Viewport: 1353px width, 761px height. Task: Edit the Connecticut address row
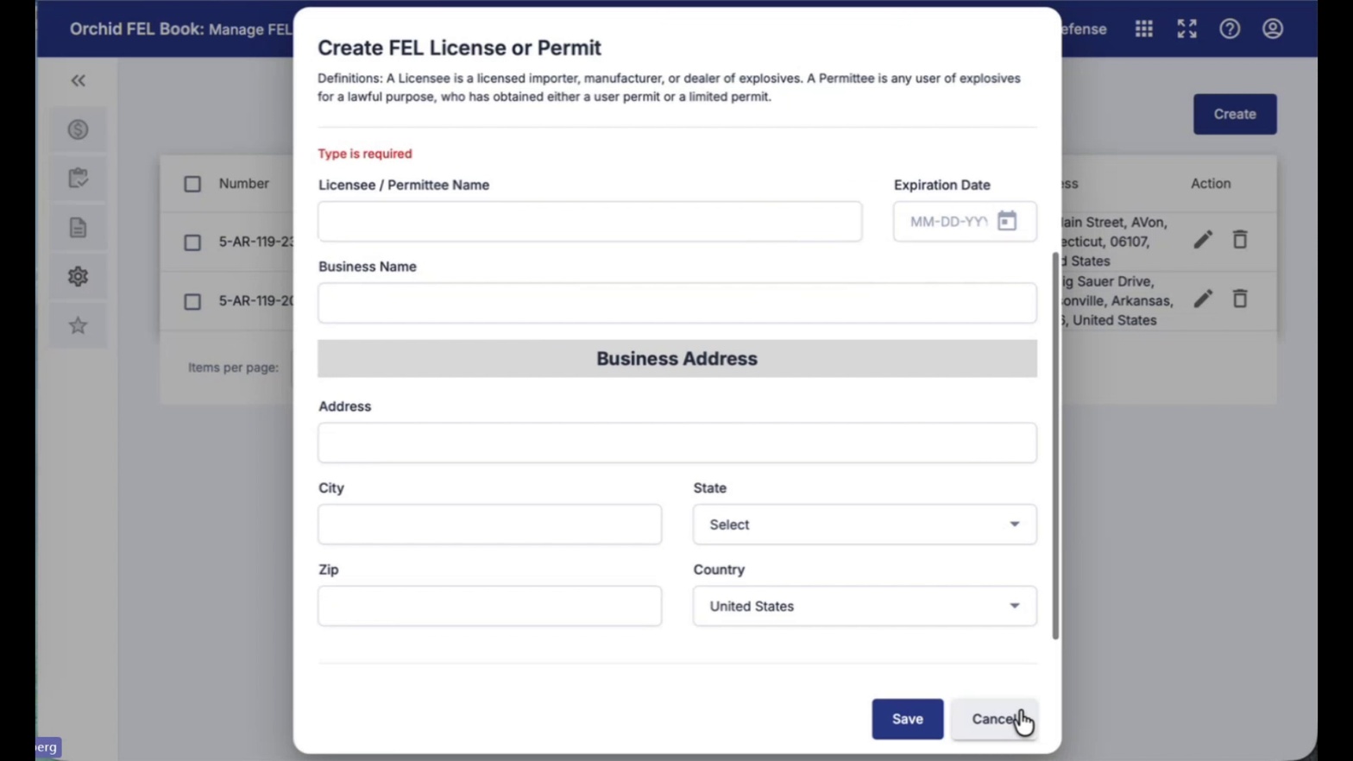(1203, 240)
